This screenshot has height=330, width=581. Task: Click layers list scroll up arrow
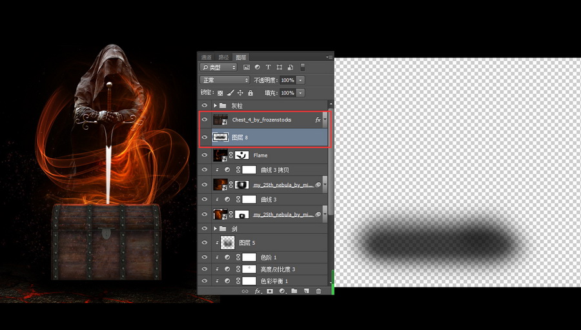(331, 104)
